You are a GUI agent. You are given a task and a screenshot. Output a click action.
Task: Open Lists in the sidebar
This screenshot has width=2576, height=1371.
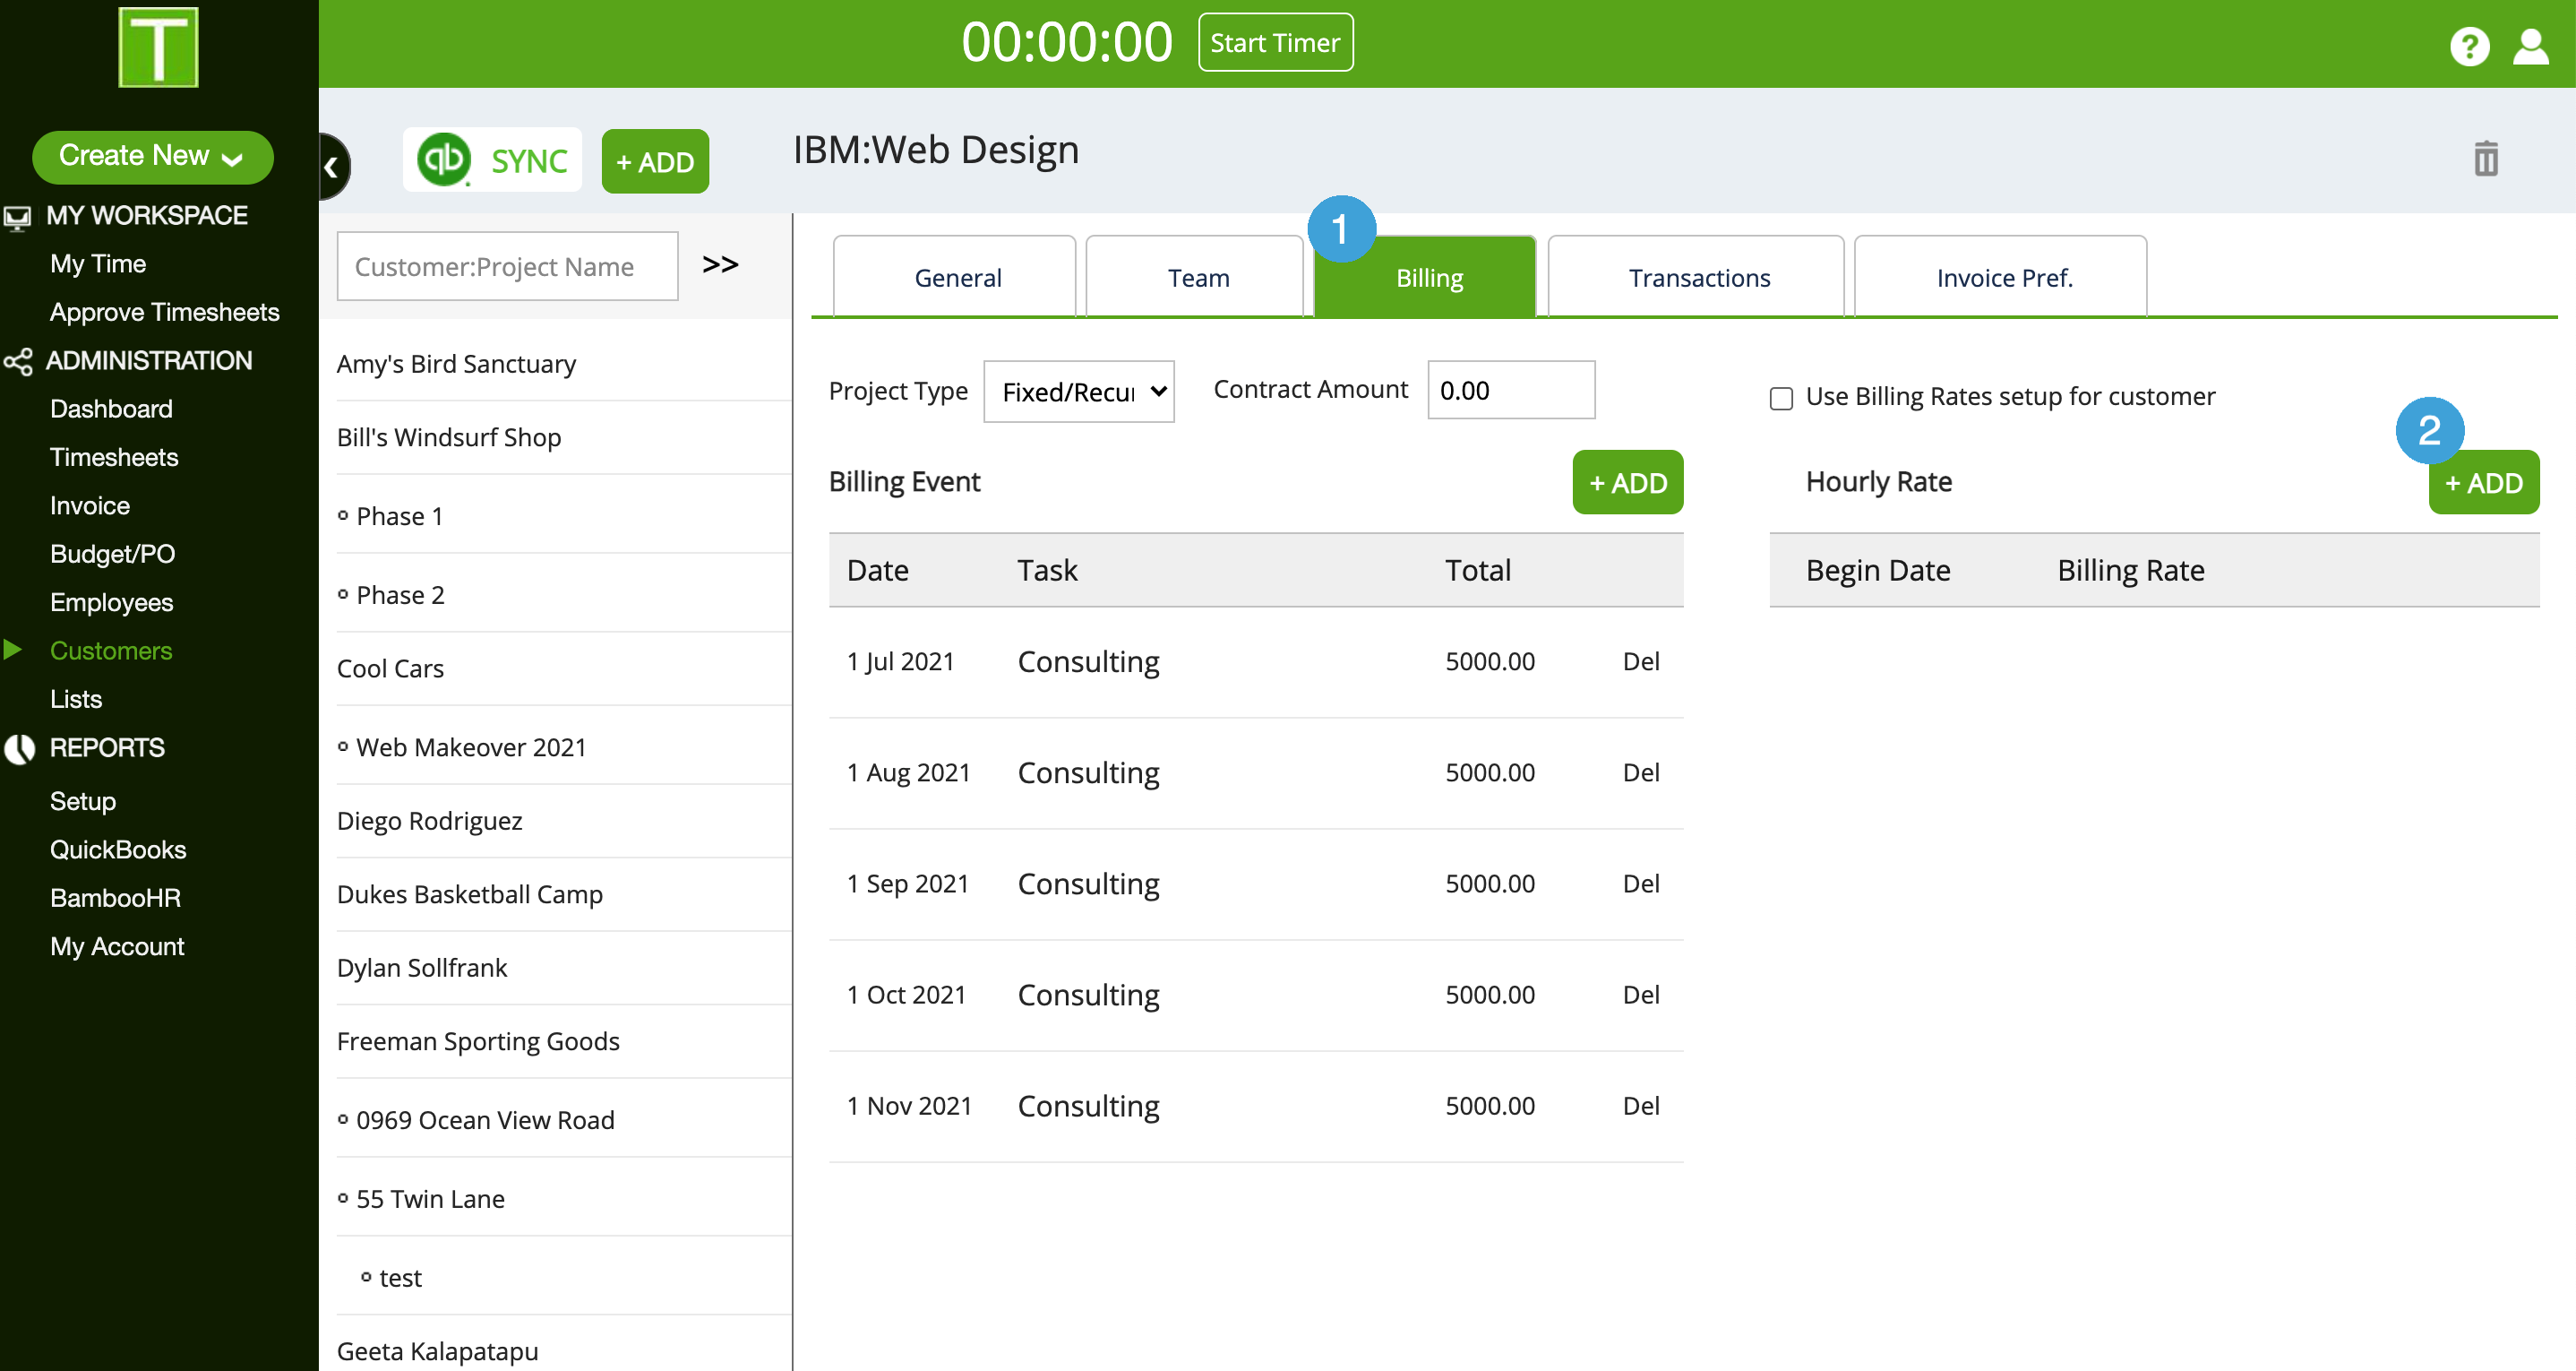[76, 700]
